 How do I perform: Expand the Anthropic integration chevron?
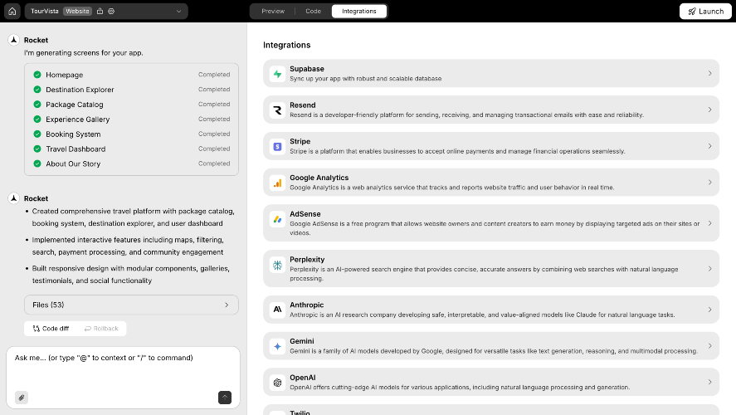click(709, 310)
